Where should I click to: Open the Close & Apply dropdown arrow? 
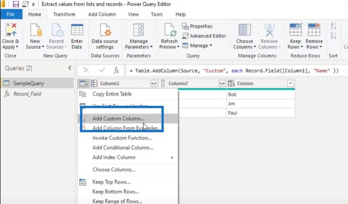(x=17, y=47)
